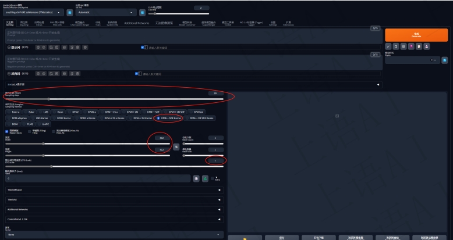Viewport: 453px width, 240px height.
Task: Click the green recycle icon to reuse the seed
Action: 206,178
